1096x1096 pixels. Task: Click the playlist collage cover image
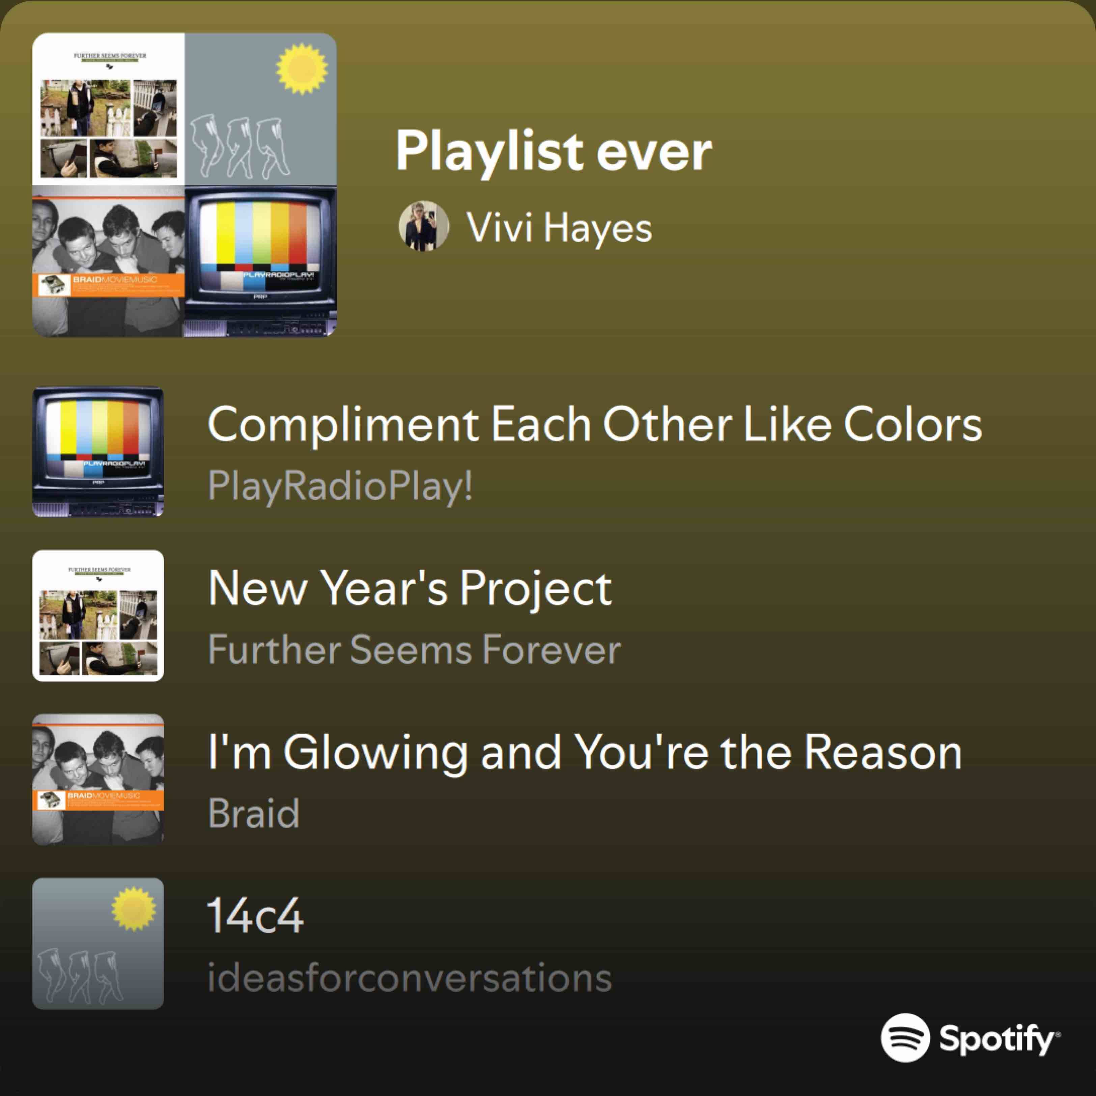click(185, 185)
